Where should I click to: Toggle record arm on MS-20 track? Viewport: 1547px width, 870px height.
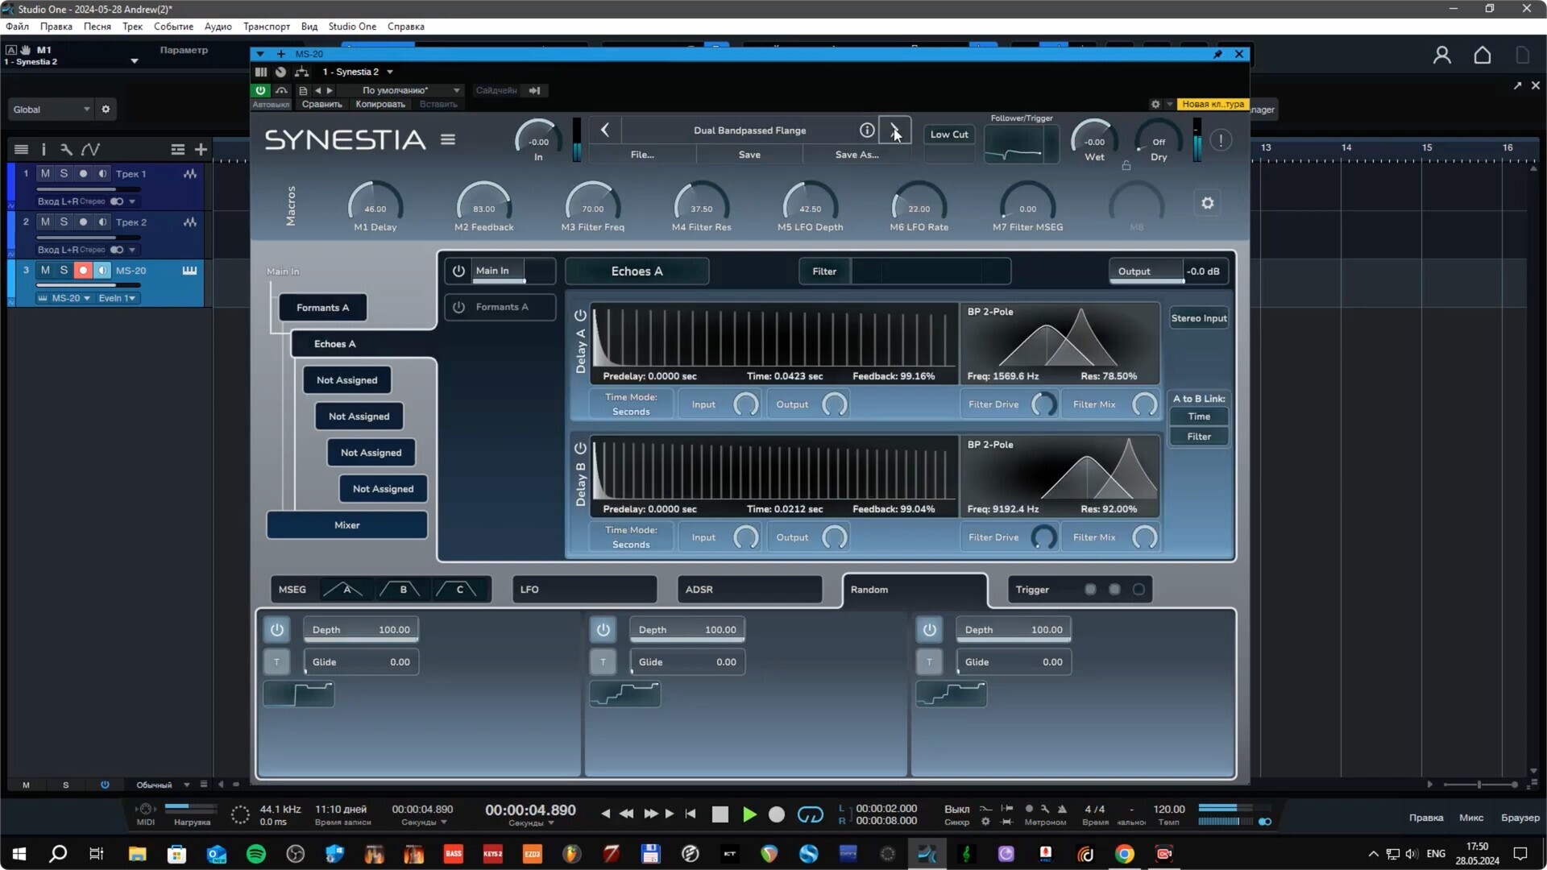(x=82, y=270)
